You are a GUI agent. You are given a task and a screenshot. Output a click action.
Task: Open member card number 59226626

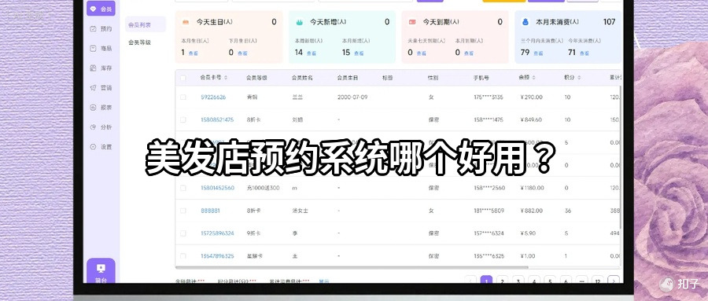click(213, 97)
